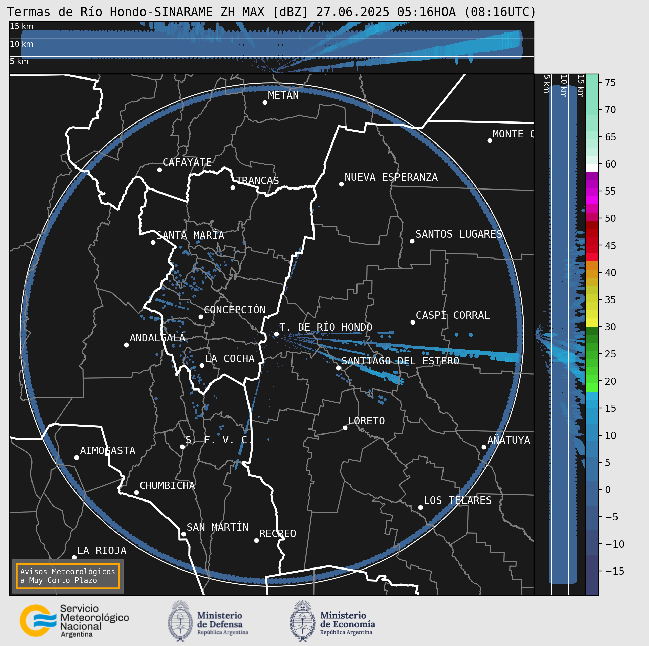
Task: Click the CASPI CORRAL map label
Action: pyautogui.click(x=453, y=315)
